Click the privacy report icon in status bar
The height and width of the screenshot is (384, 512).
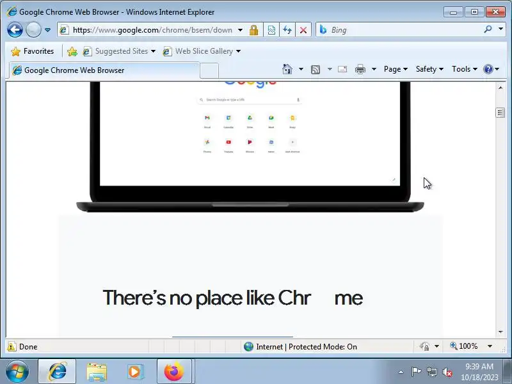[x=424, y=346]
